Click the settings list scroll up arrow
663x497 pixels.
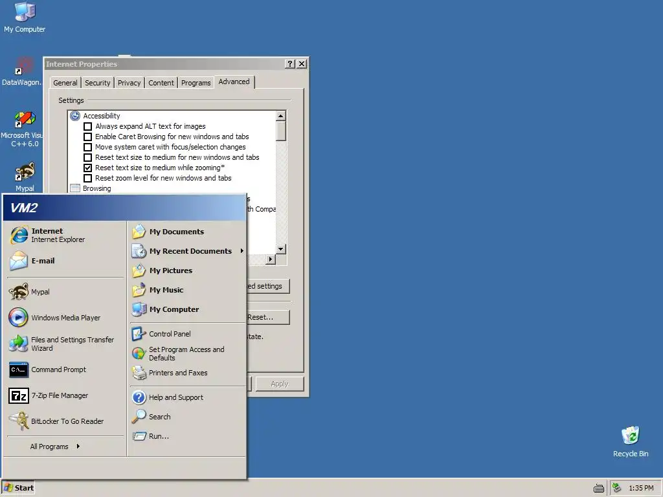coord(281,116)
